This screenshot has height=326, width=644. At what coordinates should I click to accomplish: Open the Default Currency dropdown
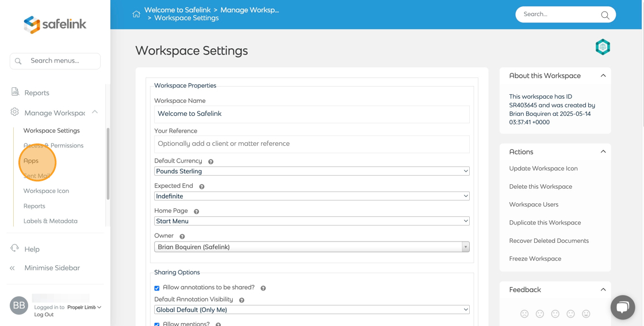pyautogui.click(x=312, y=171)
